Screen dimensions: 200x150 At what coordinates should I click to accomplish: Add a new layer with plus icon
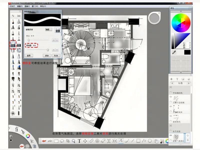(171, 79)
